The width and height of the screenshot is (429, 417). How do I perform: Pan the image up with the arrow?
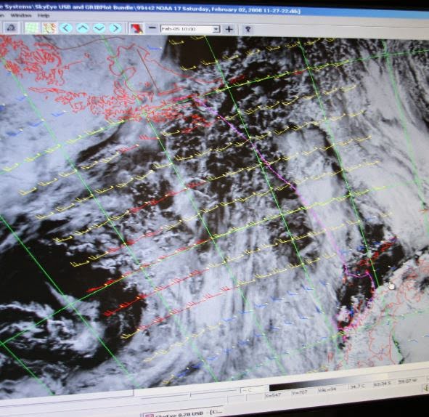click(x=83, y=28)
